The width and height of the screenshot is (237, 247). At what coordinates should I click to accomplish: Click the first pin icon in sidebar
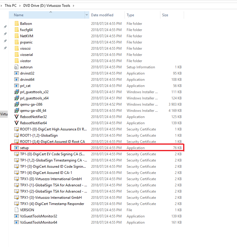pos(5,27)
